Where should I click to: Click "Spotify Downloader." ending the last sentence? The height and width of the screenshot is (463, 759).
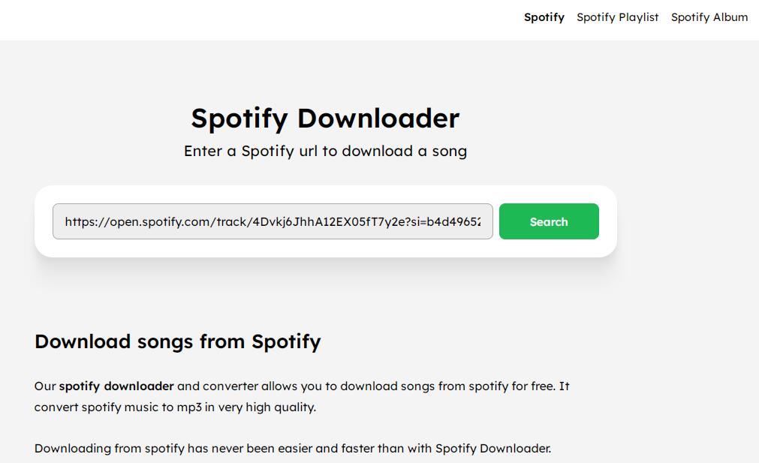click(x=492, y=449)
